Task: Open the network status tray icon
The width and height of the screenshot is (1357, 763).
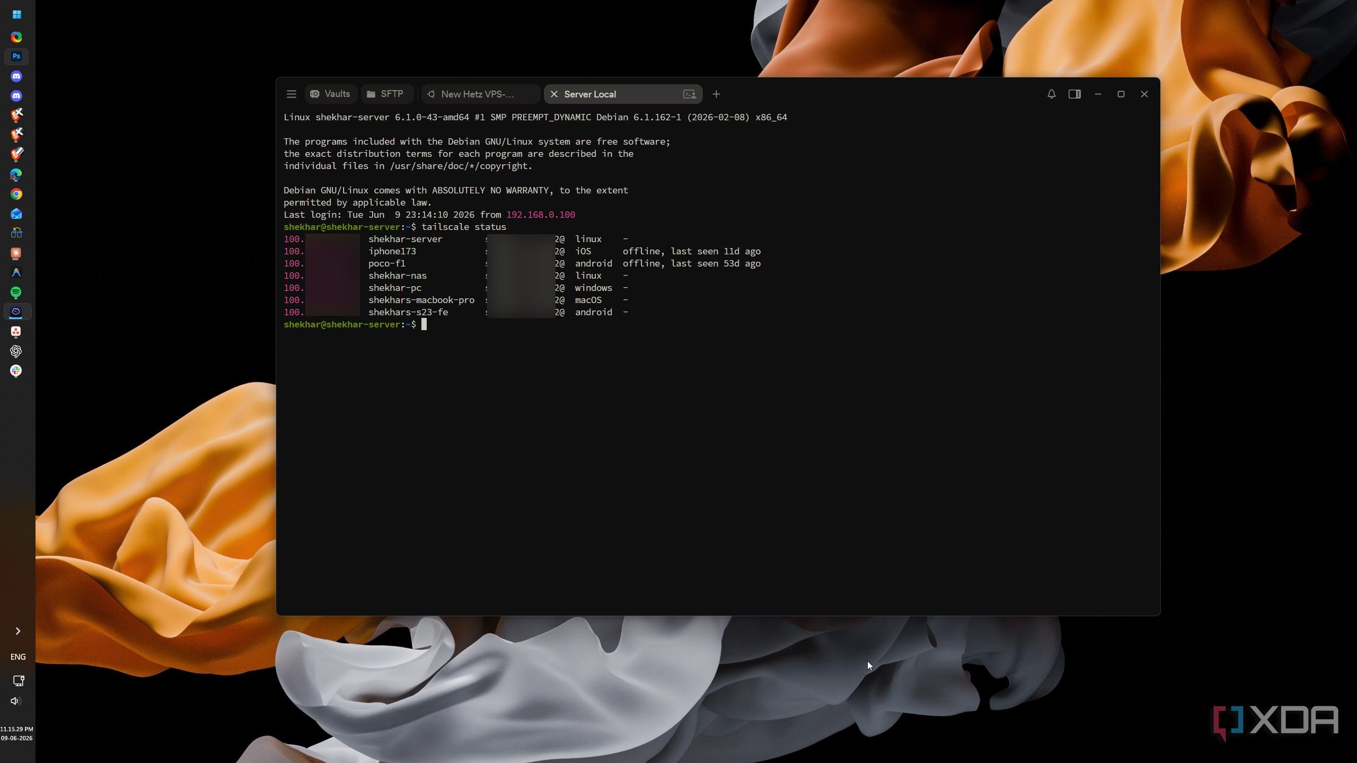Action: (18, 681)
